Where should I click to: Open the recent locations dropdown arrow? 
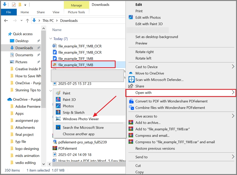[21, 21]
